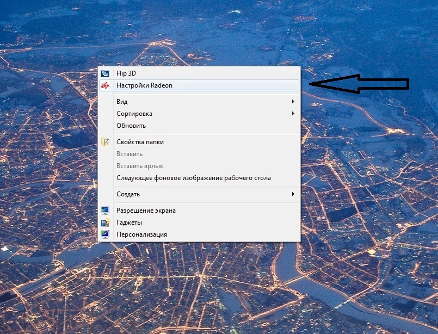
Task: Open the Вид submenu
Action: 199,102
